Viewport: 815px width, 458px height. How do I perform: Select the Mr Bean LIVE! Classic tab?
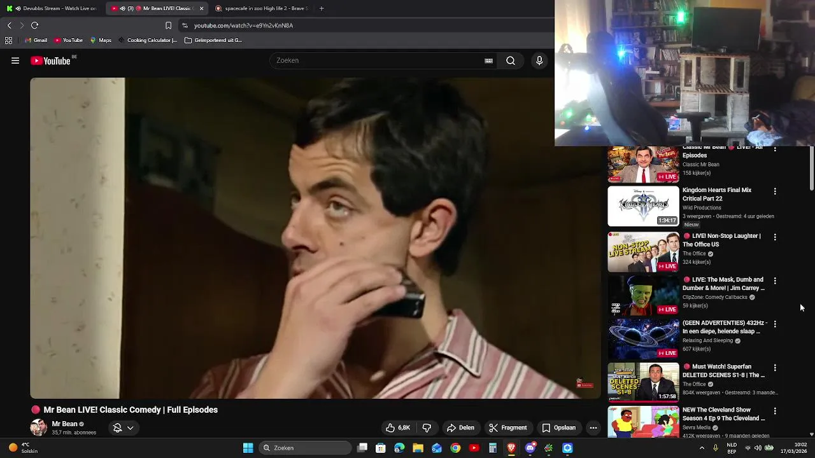pyautogui.click(x=156, y=8)
